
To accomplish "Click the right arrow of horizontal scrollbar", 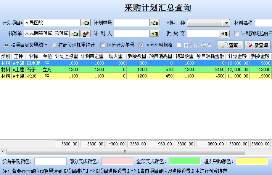I will (269, 151).
